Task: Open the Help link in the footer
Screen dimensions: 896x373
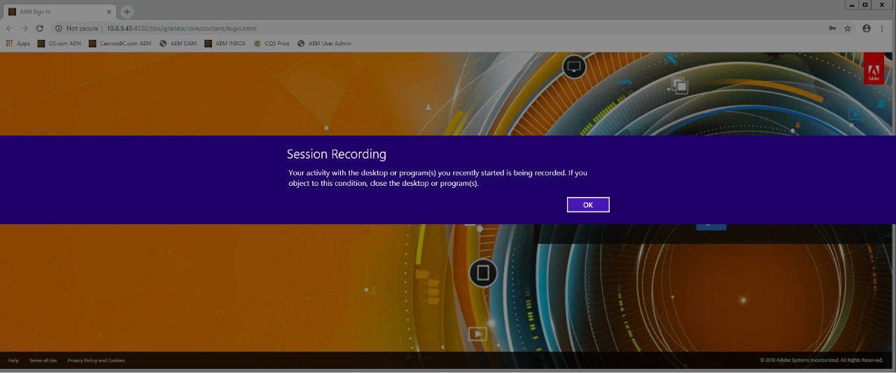Action: 13,360
